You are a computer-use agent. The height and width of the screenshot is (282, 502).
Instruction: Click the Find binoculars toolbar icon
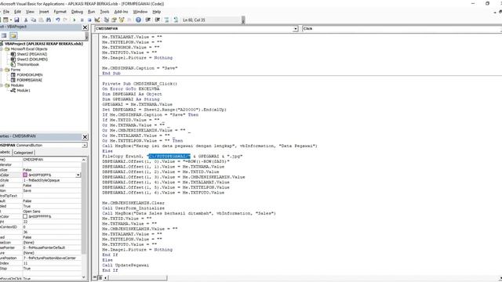(x=49, y=20)
